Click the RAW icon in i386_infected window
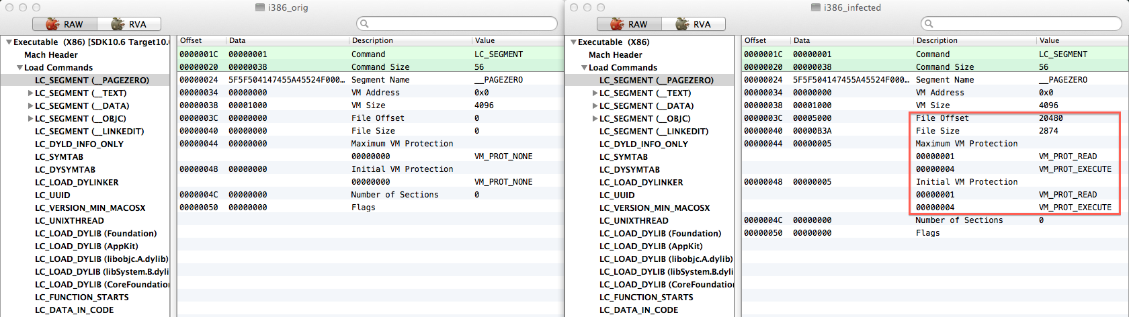The image size is (1129, 317). click(x=617, y=24)
